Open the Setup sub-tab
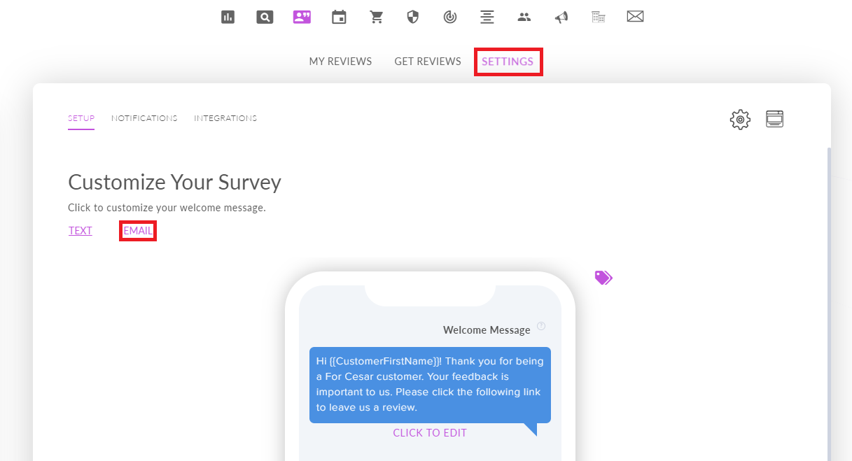Image resolution: width=852 pixels, height=461 pixels. click(x=81, y=118)
